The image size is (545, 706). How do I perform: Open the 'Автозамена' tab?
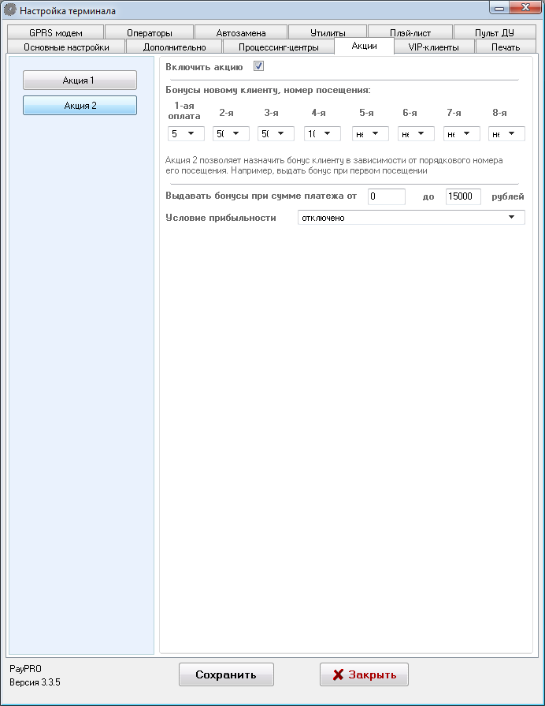pyautogui.click(x=240, y=33)
